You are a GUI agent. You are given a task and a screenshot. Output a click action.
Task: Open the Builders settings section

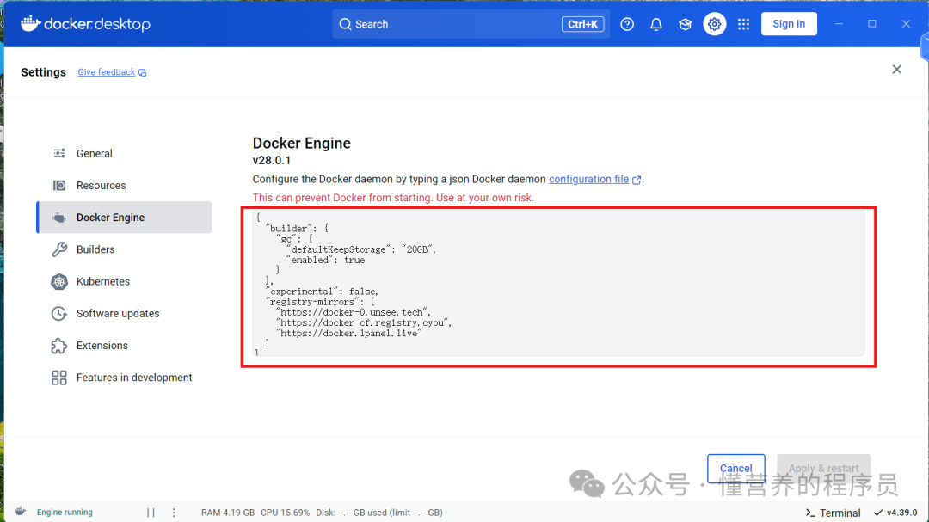coord(124,249)
